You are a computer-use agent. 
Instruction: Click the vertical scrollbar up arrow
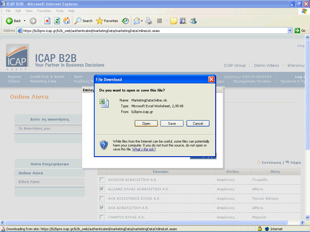tap(308, 37)
